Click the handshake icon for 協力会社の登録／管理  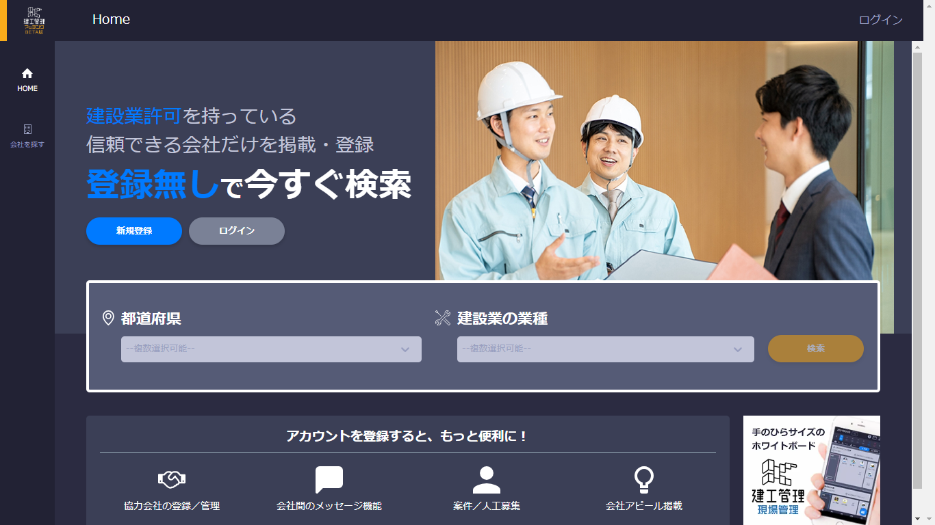click(172, 480)
